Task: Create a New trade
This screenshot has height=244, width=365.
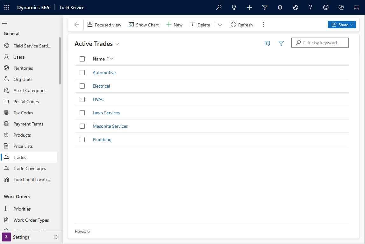Action: (174, 25)
